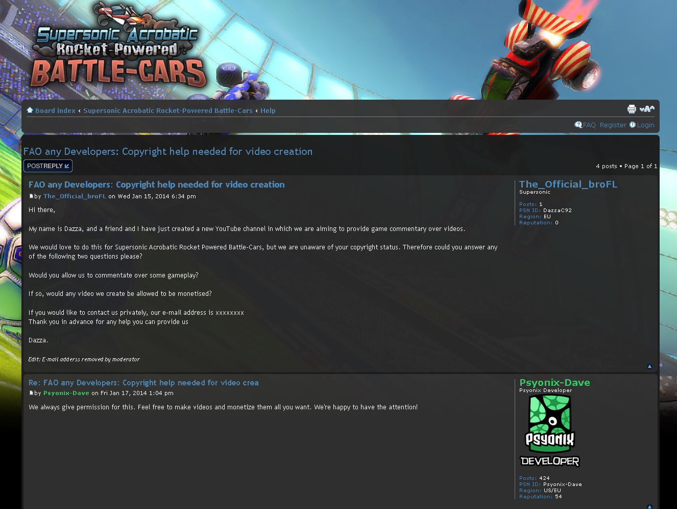The height and width of the screenshot is (509, 677).
Task: Open the Help breadcrumb link
Action: point(268,110)
